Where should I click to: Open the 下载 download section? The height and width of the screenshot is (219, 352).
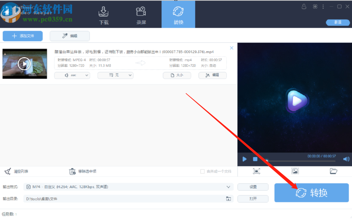104,14
